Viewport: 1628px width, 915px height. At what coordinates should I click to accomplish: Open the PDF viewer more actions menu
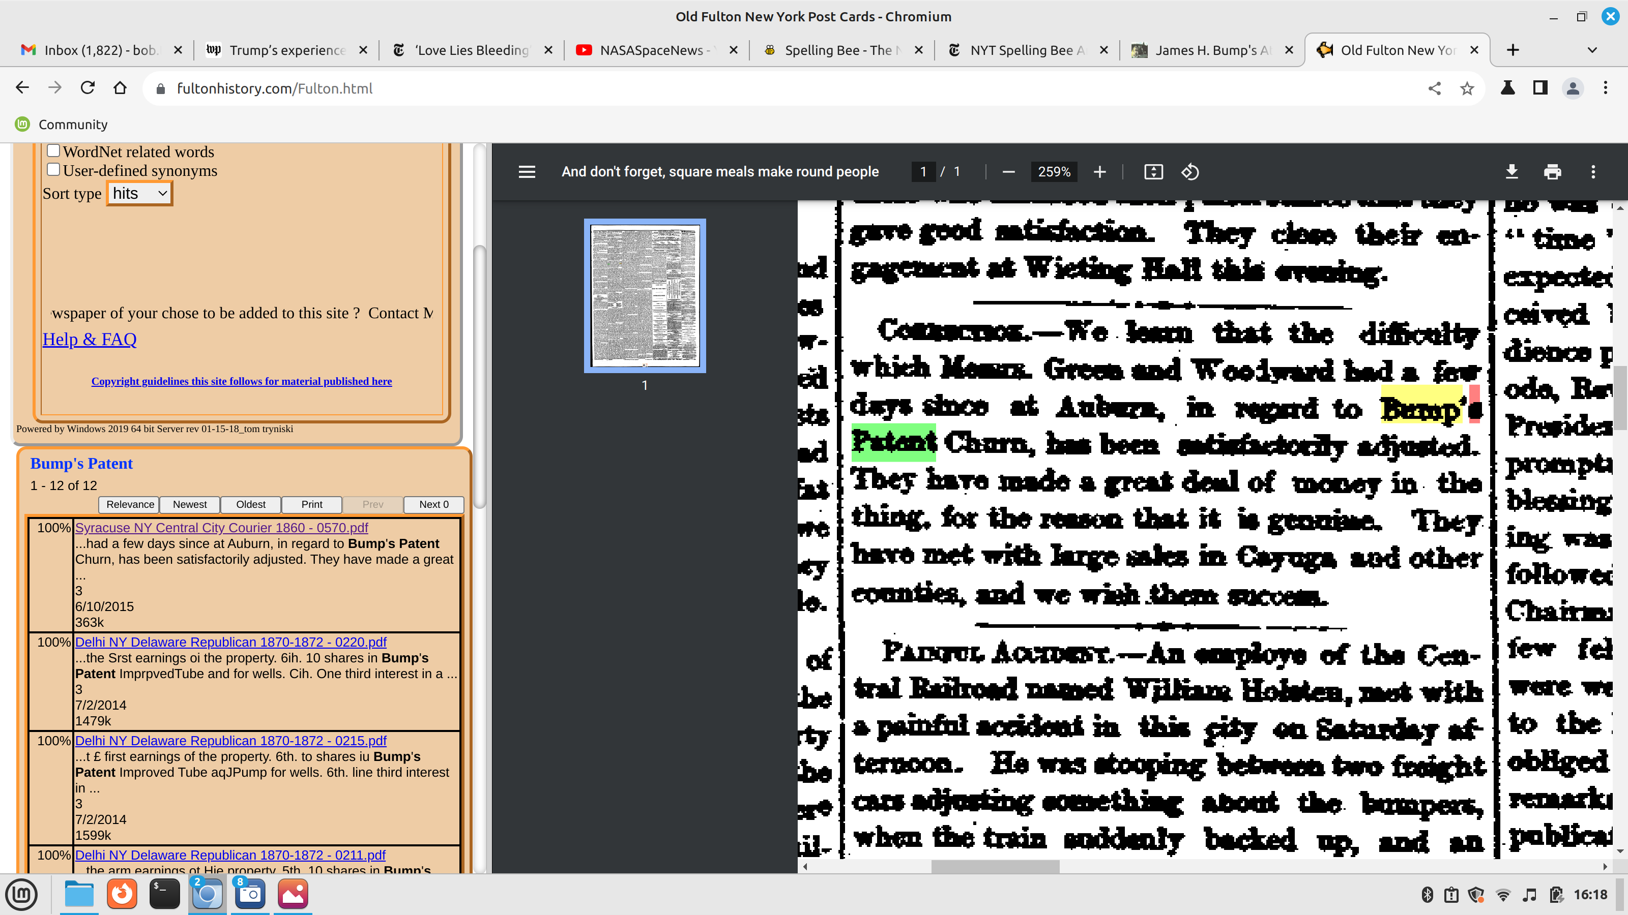pyautogui.click(x=1593, y=172)
